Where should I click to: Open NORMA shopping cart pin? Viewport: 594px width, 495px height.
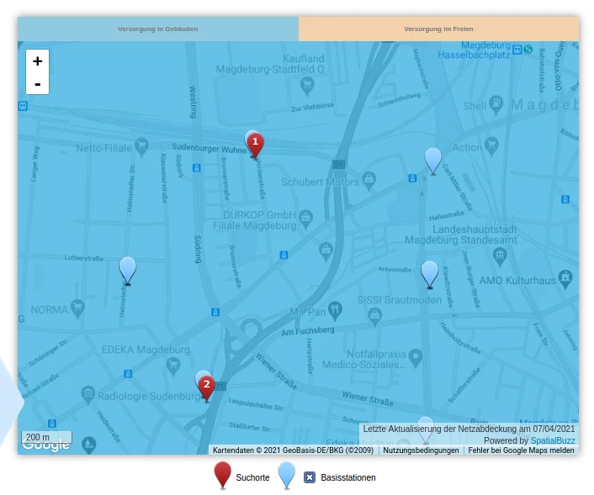(77, 308)
